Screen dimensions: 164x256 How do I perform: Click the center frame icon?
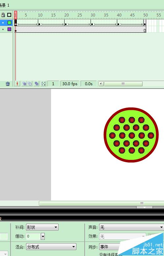pos(17,84)
